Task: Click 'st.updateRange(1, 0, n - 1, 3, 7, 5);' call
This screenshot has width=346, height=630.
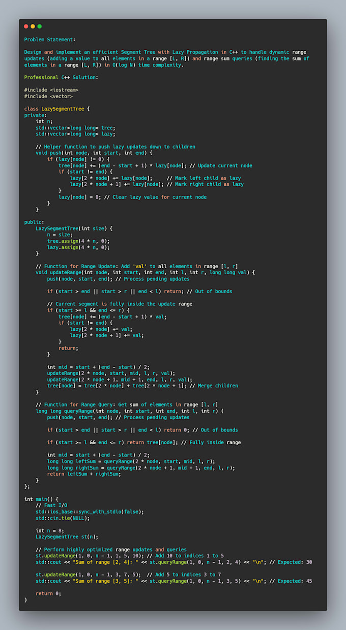Action: [x=89, y=574]
